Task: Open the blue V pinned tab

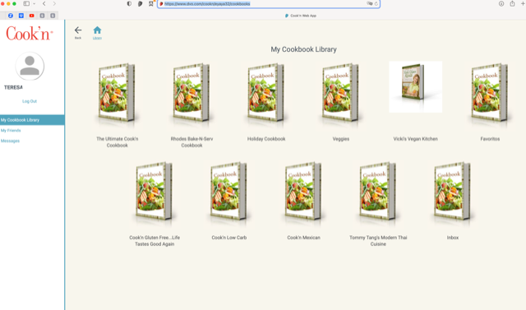Action: coord(21,16)
